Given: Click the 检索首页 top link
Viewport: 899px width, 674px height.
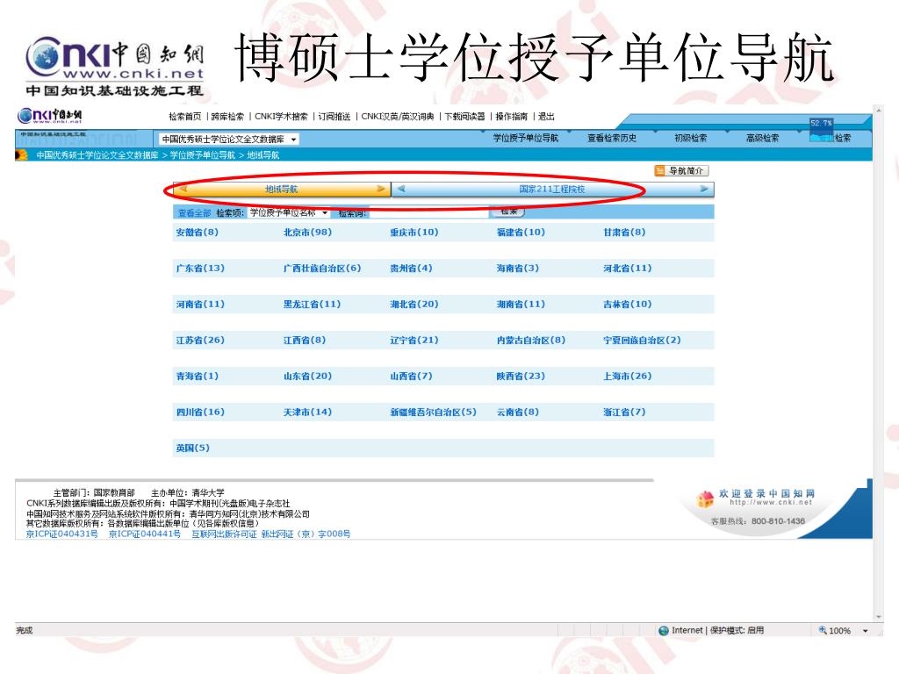Looking at the screenshot, I should coord(184,117).
